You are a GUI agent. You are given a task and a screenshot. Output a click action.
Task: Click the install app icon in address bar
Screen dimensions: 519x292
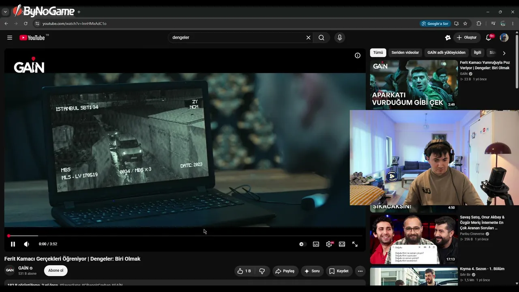(x=457, y=24)
